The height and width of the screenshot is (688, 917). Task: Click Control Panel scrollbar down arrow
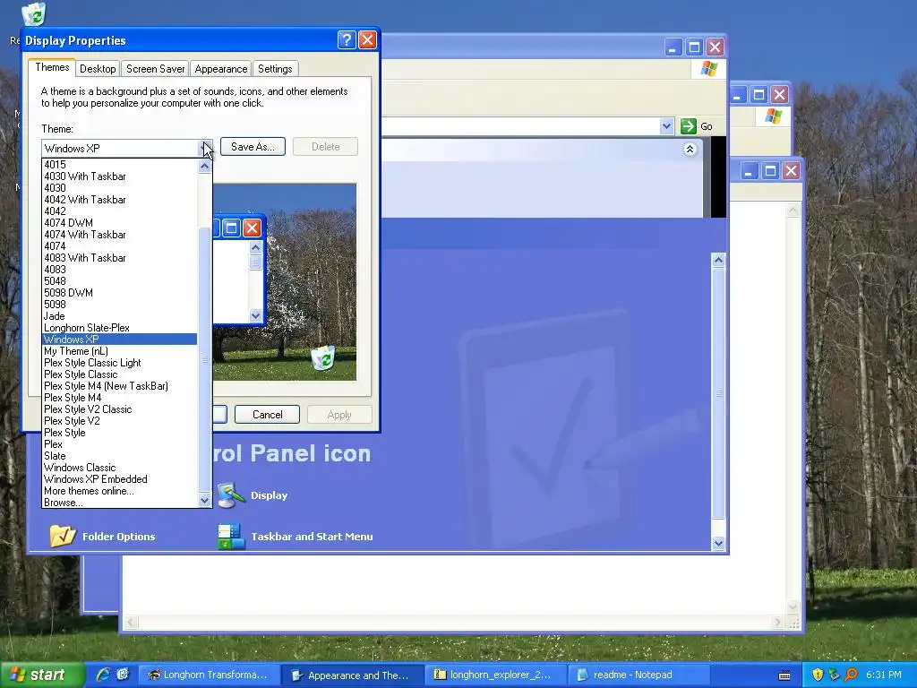(718, 543)
